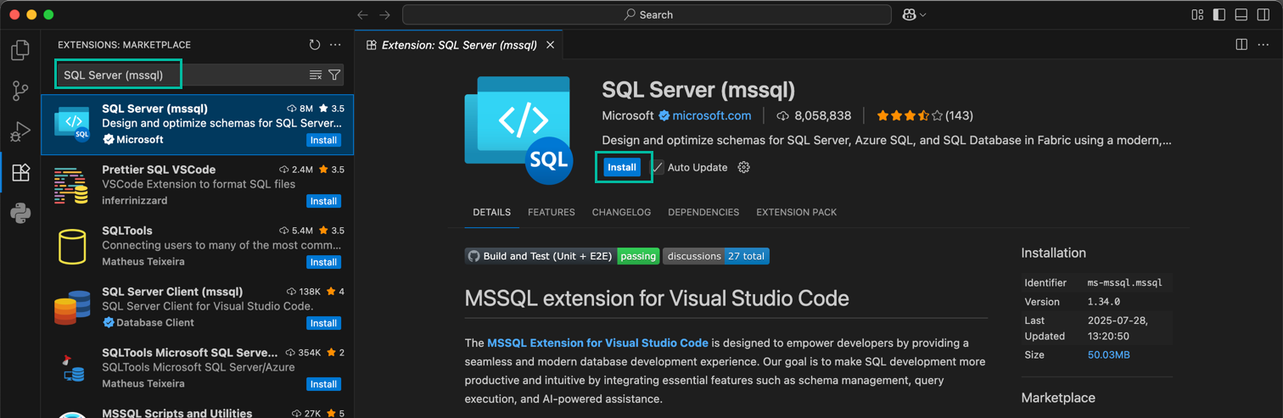The width and height of the screenshot is (1283, 418).
Task: Click the version 1.34.0 value
Action: (x=1104, y=302)
